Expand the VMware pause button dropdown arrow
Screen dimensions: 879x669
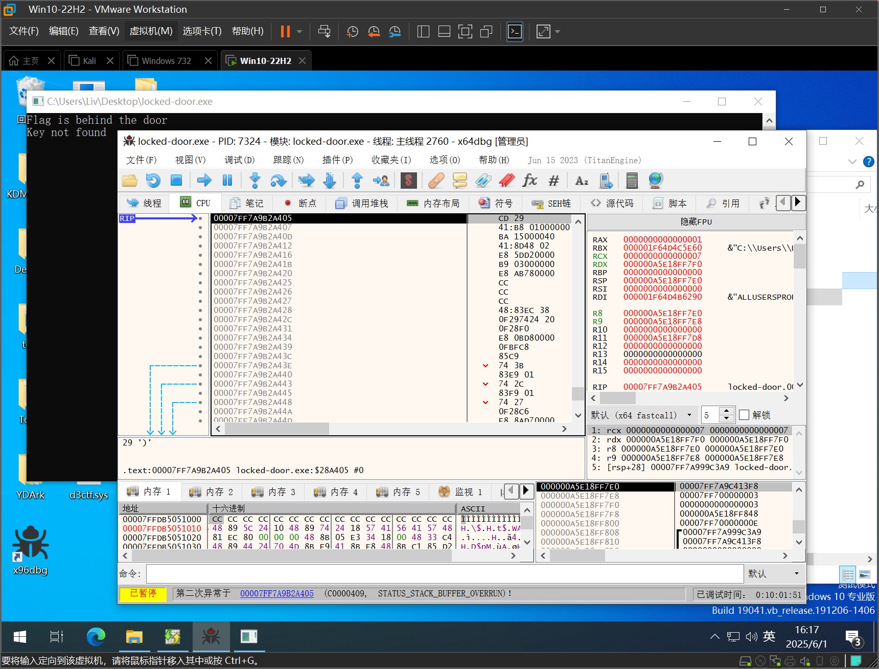(x=299, y=32)
